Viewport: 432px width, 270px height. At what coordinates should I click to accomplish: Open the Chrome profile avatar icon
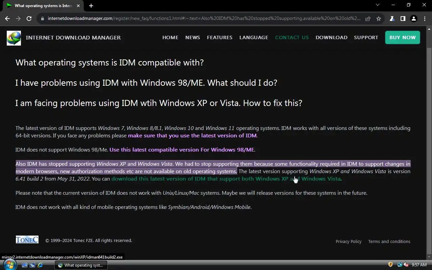coord(413,19)
